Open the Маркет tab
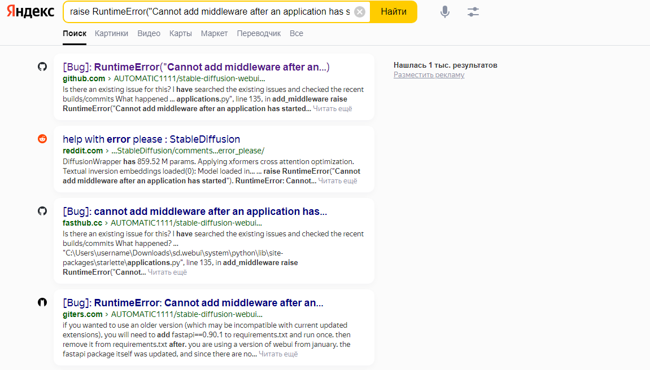The height and width of the screenshot is (370, 650). point(215,33)
